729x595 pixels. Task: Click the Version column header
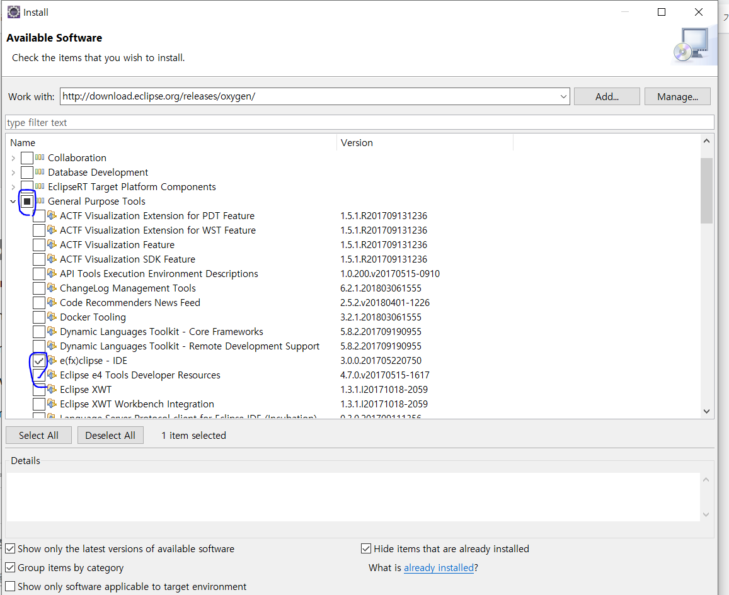pos(425,142)
